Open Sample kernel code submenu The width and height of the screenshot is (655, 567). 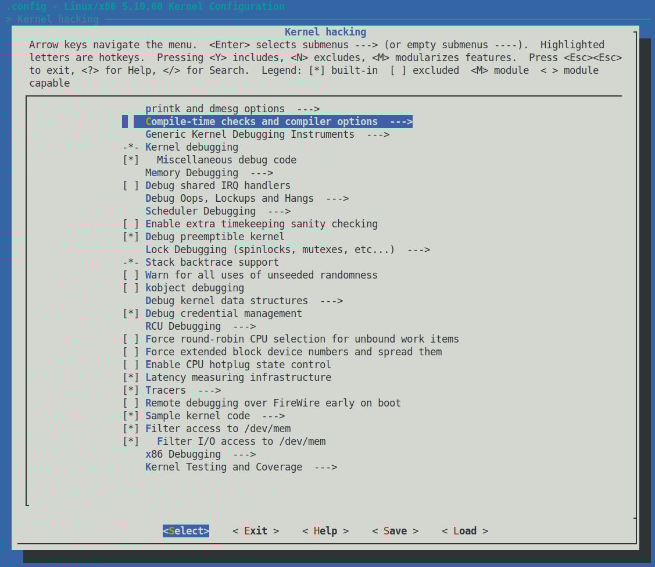click(x=215, y=416)
